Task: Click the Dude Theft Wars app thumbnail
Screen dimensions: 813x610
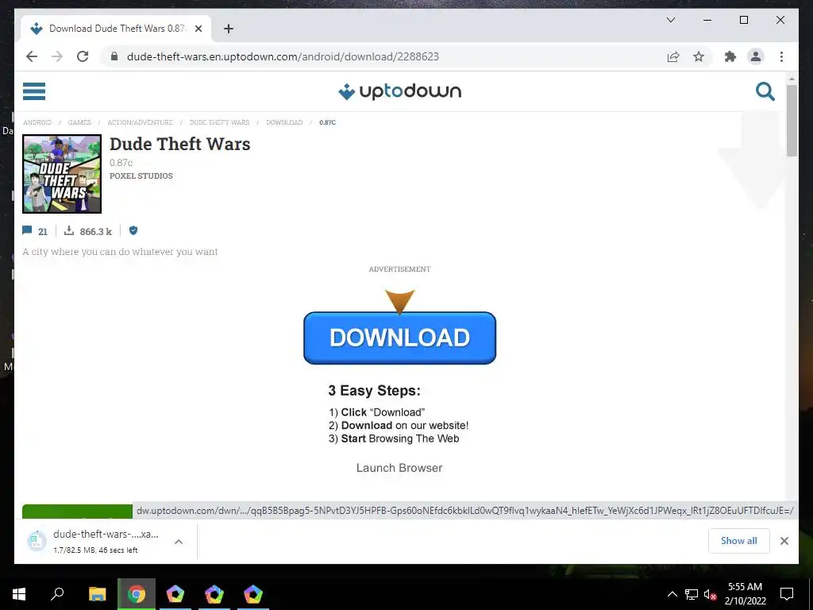Action: coord(62,174)
